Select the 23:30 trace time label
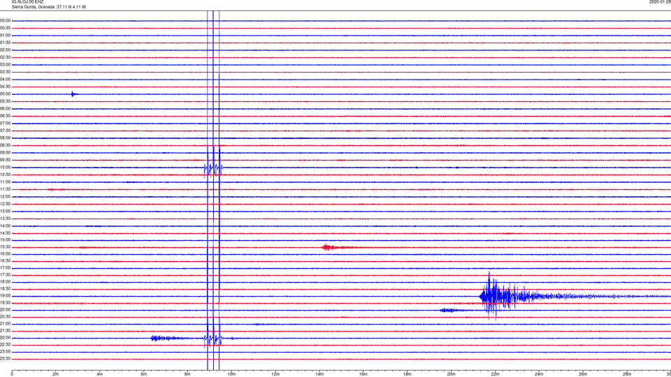671x377 pixels. (x=5, y=359)
